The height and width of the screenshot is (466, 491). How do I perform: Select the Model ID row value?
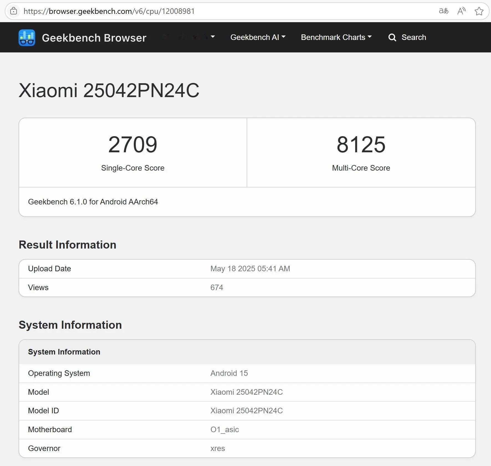[247, 411]
